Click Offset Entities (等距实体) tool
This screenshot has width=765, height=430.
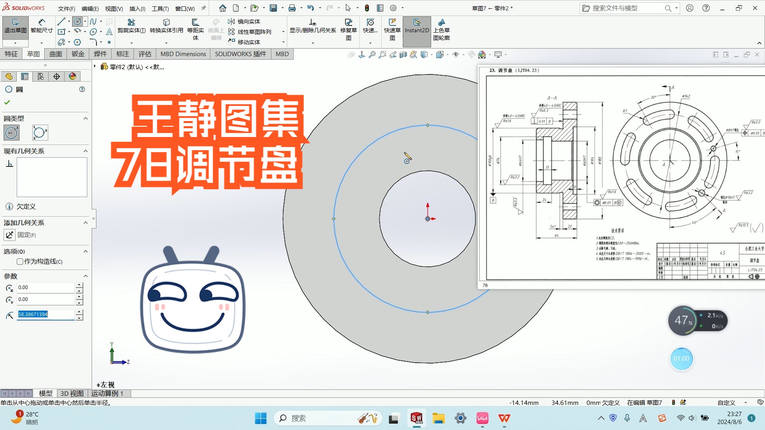[x=195, y=29]
